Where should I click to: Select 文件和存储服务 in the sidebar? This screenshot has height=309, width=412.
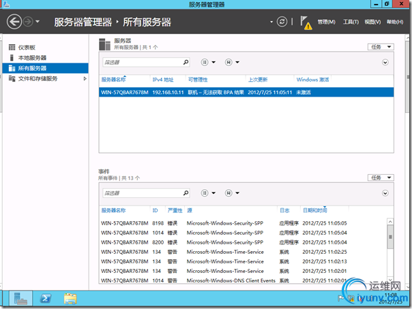pyautogui.click(x=45, y=79)
